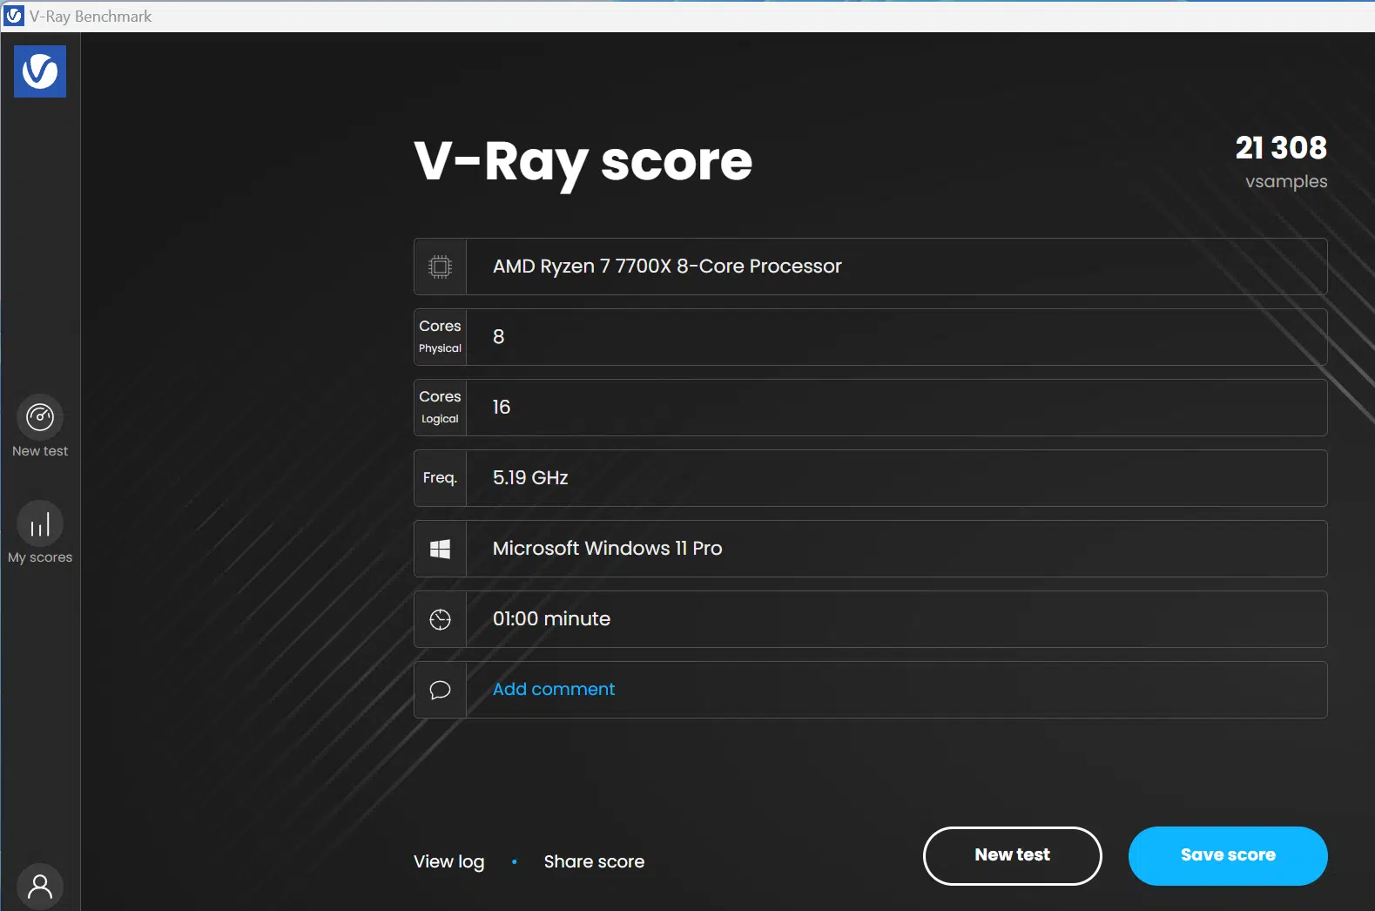Viewport: 1375px width, 911px height.
Task: Click the CPU chip icon
Action: 441,267
